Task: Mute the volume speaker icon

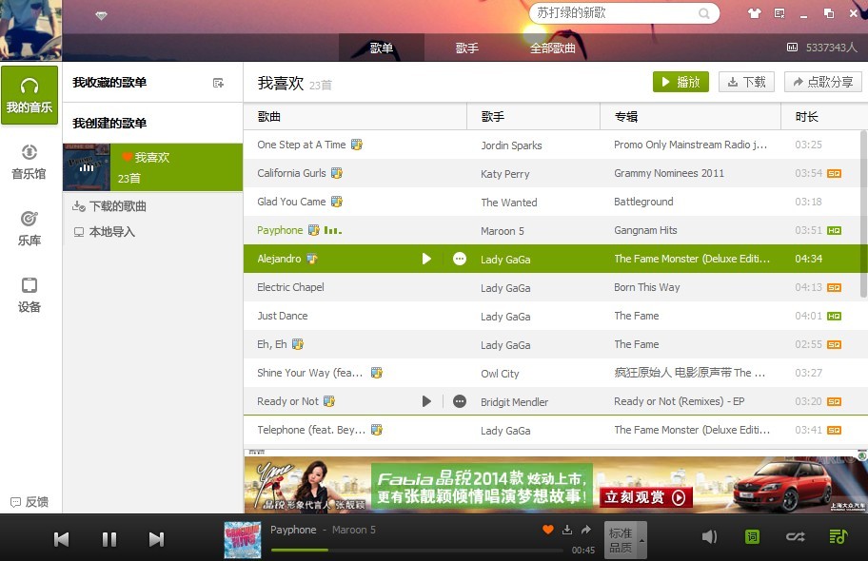Action: [x=709, y=536]
